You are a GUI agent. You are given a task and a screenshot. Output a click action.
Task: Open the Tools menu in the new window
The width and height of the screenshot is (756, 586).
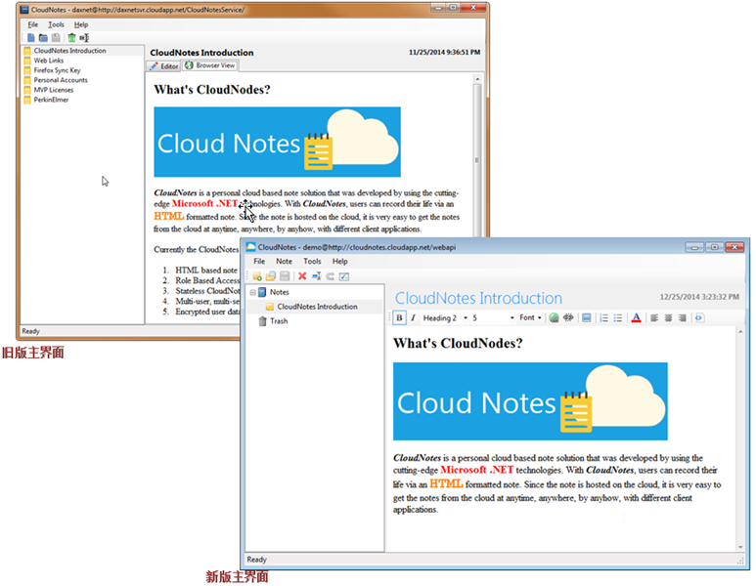312,261
